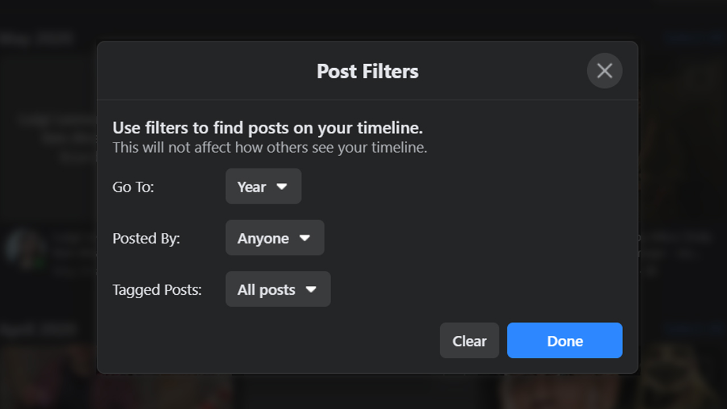
Task: Click the caret arrow beside Year
Action: [x=282, y=186]
